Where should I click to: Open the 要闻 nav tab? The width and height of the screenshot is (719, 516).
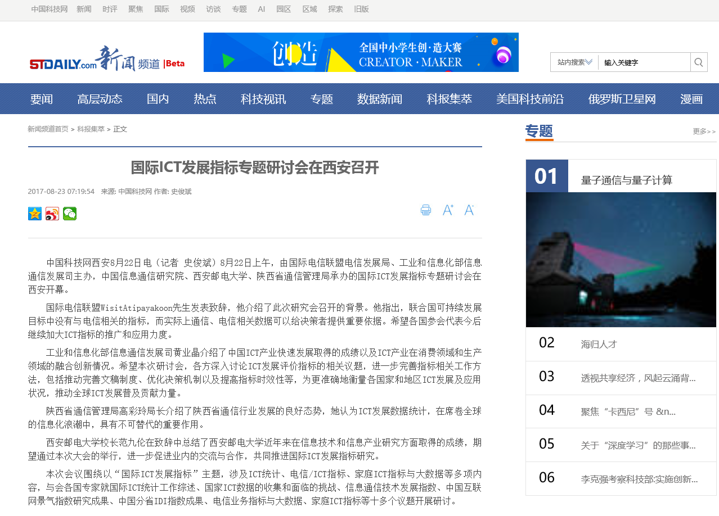tap(42, 99)
